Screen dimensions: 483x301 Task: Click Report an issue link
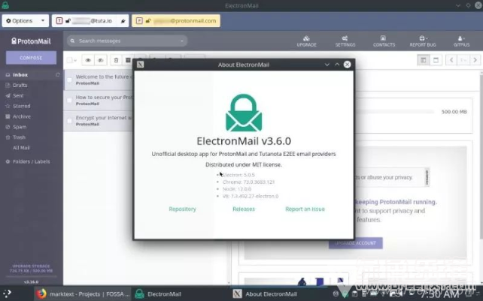[305, 209]
